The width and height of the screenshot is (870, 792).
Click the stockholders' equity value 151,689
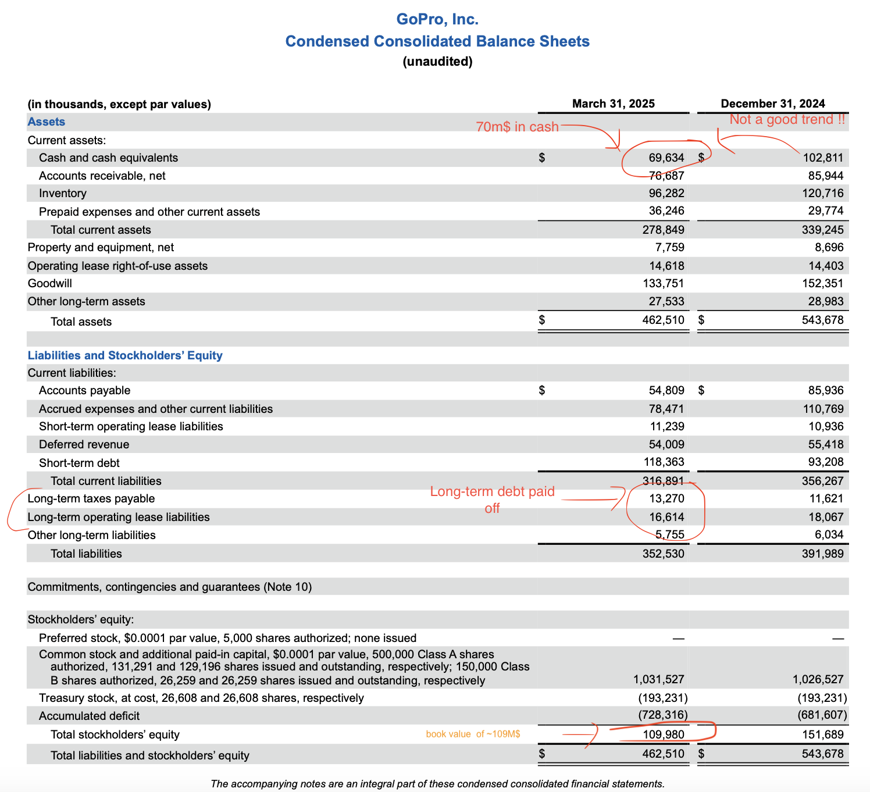(x=822, y=734)
